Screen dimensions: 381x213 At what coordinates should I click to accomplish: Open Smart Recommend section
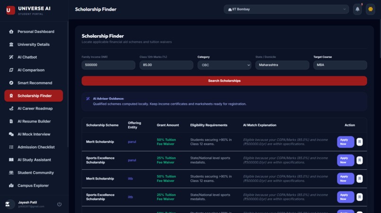[x=34, y=83]
